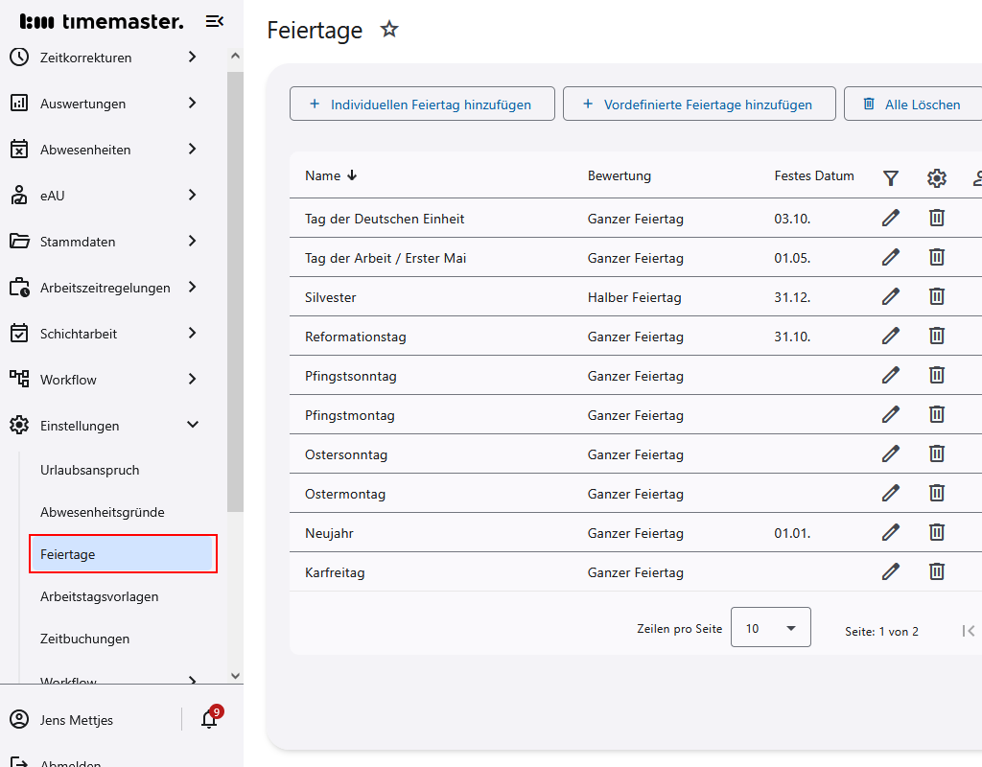This screenshot has height=767, width=982.
Task: Open notifications bell with 9 badge
Action: [x=209, y=719]
